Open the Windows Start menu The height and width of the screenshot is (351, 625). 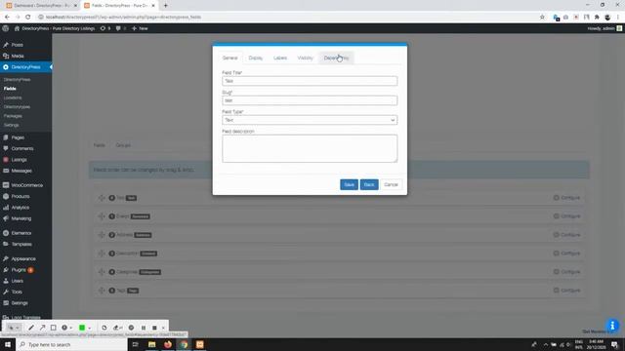(8, 344)
